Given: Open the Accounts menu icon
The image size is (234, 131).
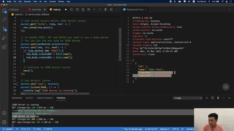Looking at the screenshot, I should coord(4,113).
